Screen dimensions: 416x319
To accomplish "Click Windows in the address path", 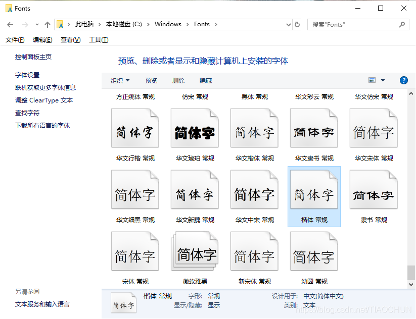I will pyautogui.click(x=168, y=24).
